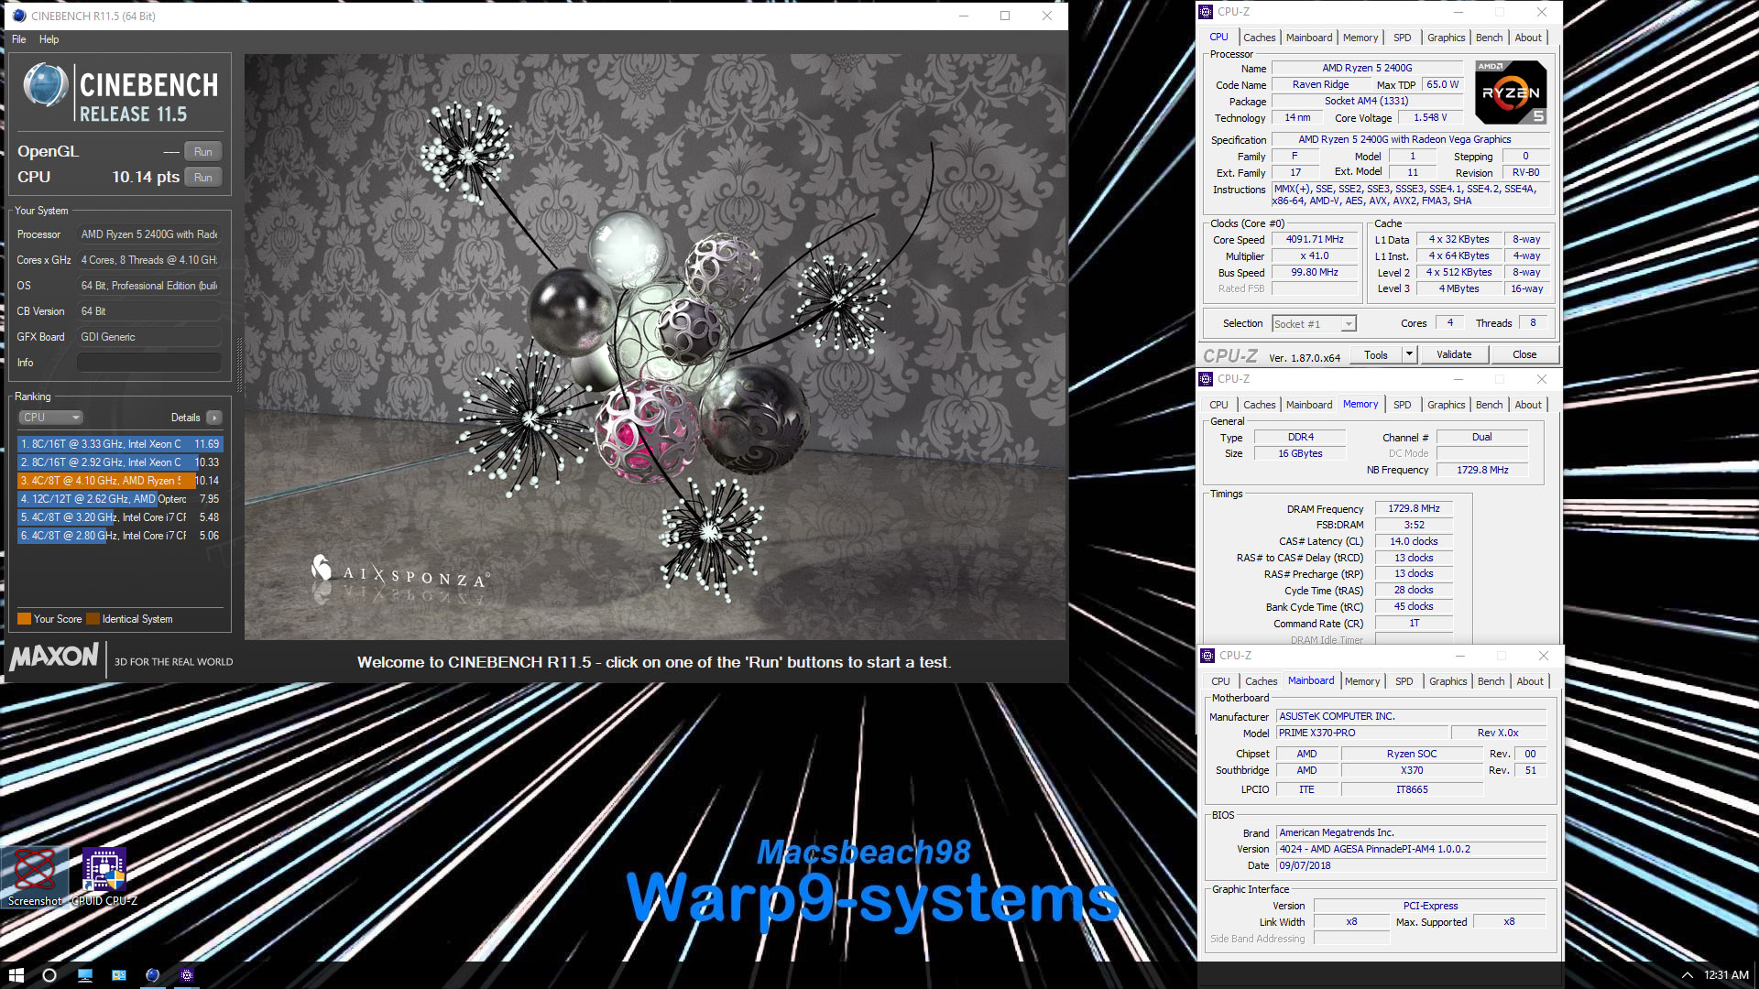Select rank 5 Intel Core i7 5.48 entry
This screenshot has height=989, width=1759.
coord(120,517)
